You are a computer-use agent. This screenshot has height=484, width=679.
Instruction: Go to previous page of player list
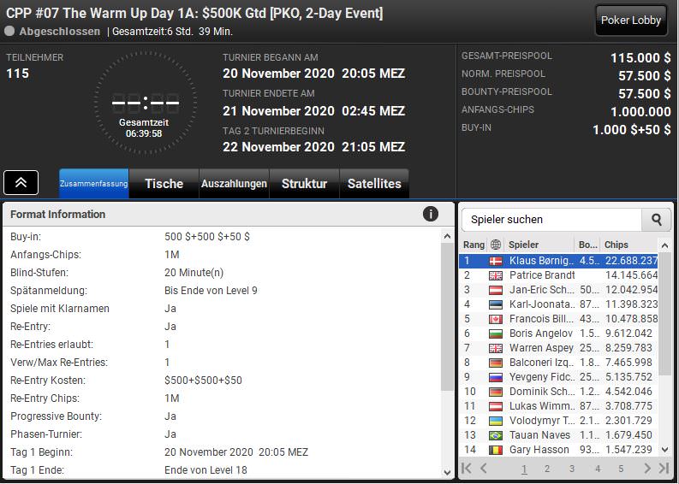click(483, 469)
